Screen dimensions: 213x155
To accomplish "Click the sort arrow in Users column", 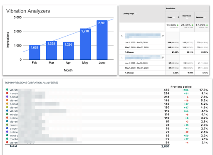I will [x=178, y=17].
